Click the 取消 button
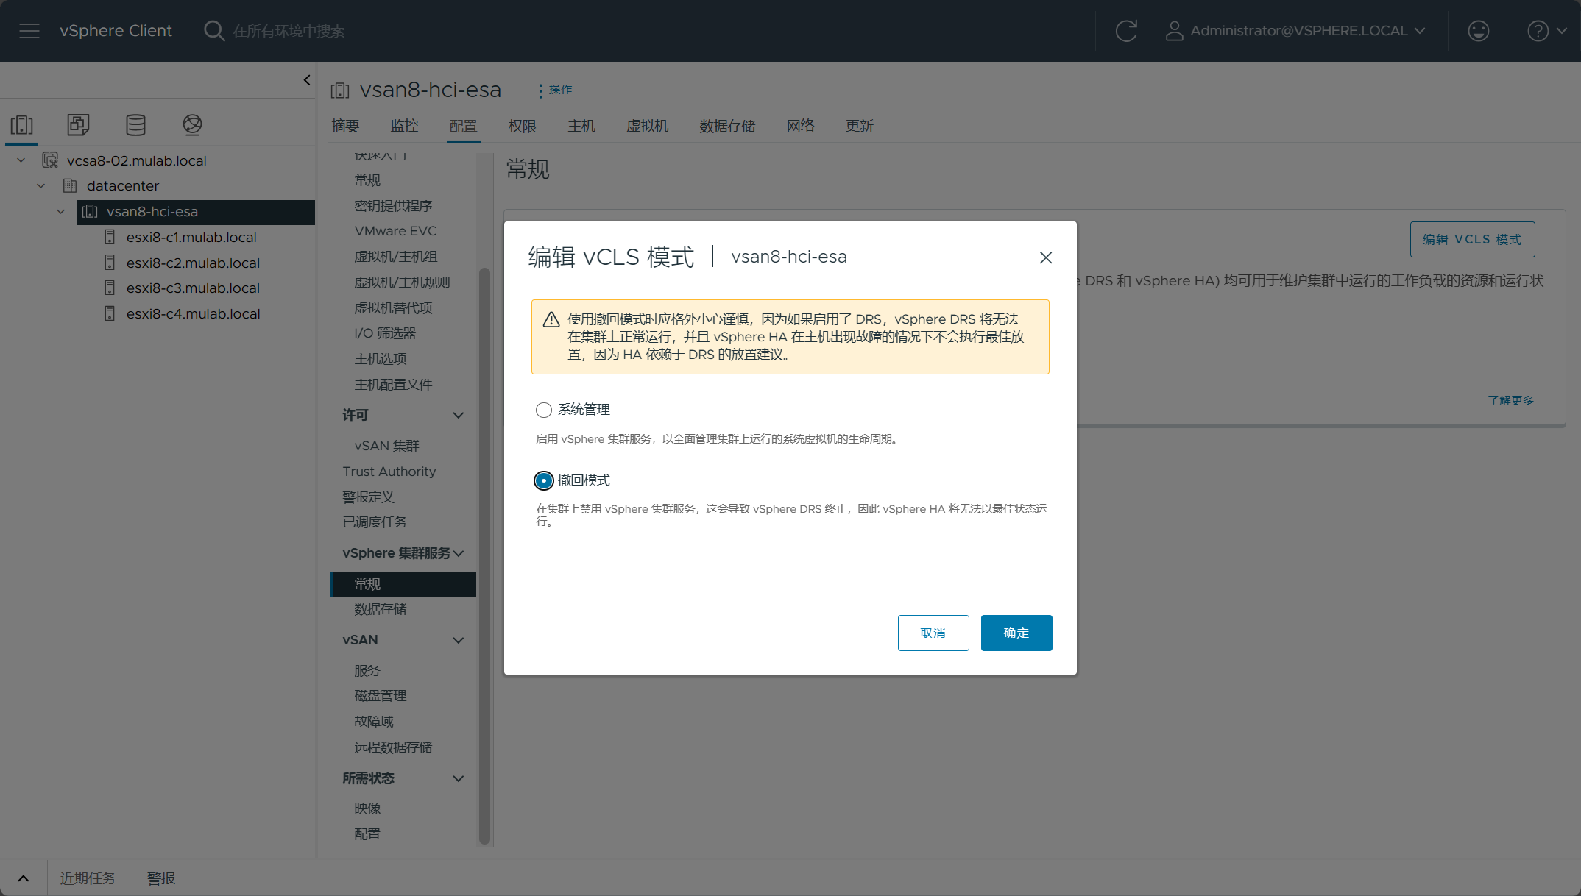The width and height of the screenshot is (1581, 896). [933, 633]
